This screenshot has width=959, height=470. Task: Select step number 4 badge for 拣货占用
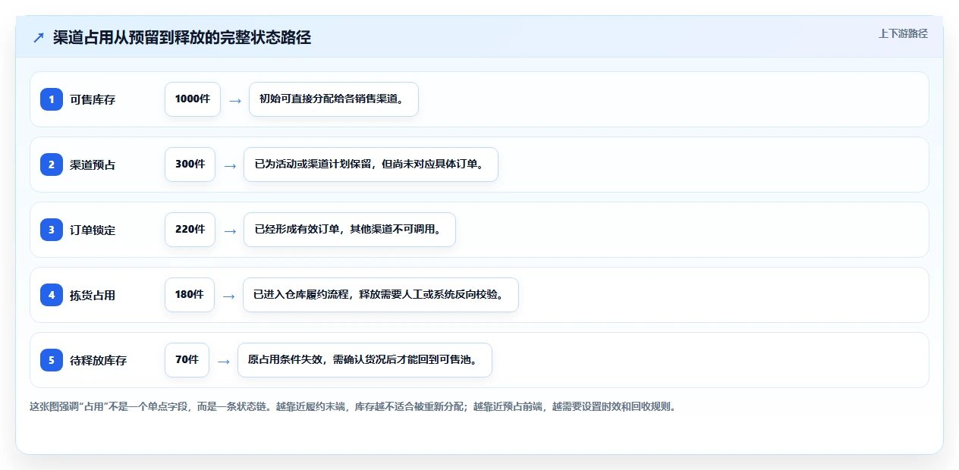(52, 295)
